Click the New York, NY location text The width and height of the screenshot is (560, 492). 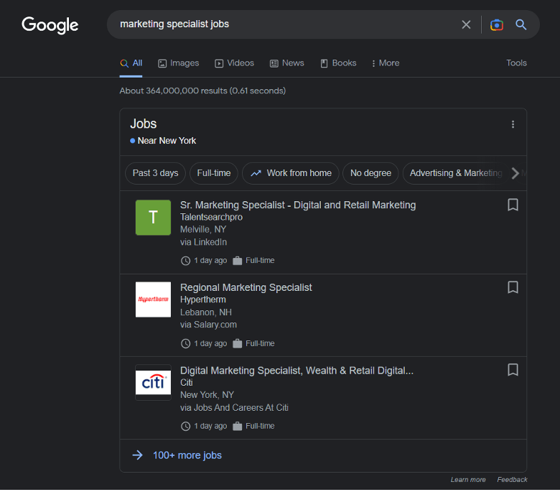click(207, 395)
